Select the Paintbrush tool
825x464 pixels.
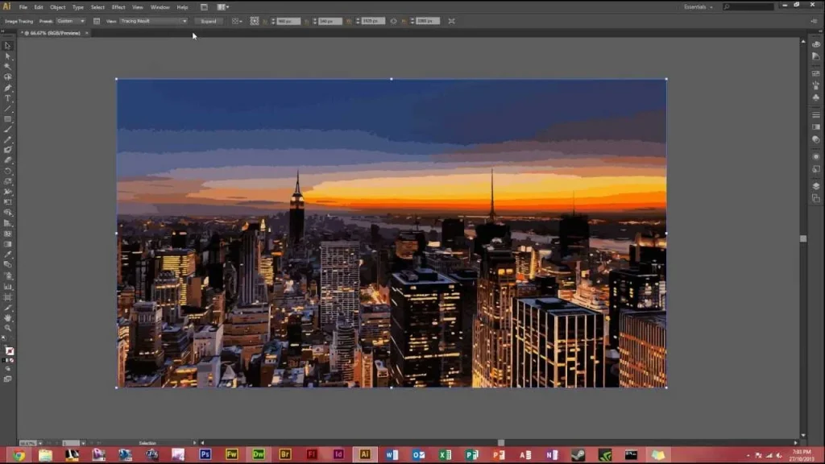click(x=7, y=130)
